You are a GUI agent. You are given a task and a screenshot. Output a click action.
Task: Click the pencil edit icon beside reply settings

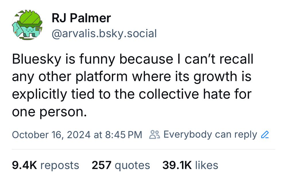pos(265,135)
